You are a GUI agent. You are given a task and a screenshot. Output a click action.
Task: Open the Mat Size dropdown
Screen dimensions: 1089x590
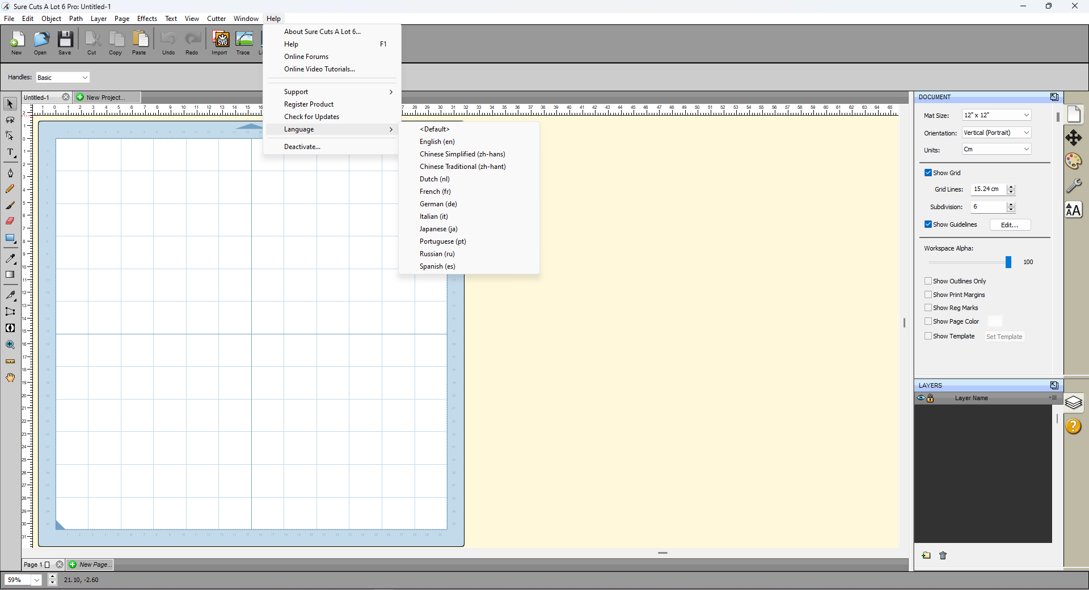(997, 115)
